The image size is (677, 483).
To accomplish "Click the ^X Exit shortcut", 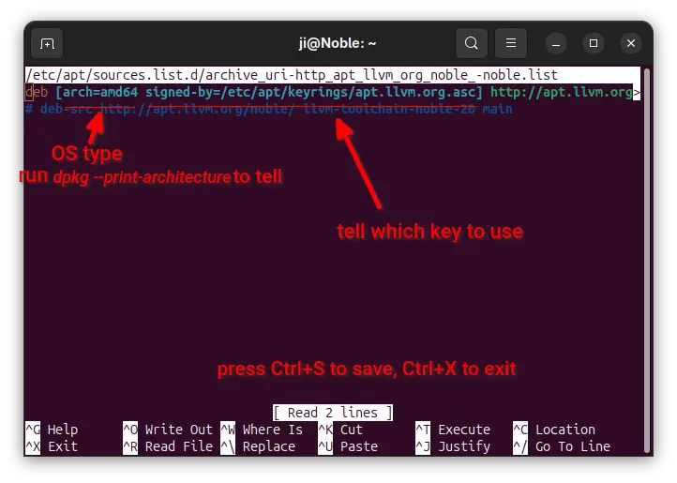I will [x=52, y=446].
